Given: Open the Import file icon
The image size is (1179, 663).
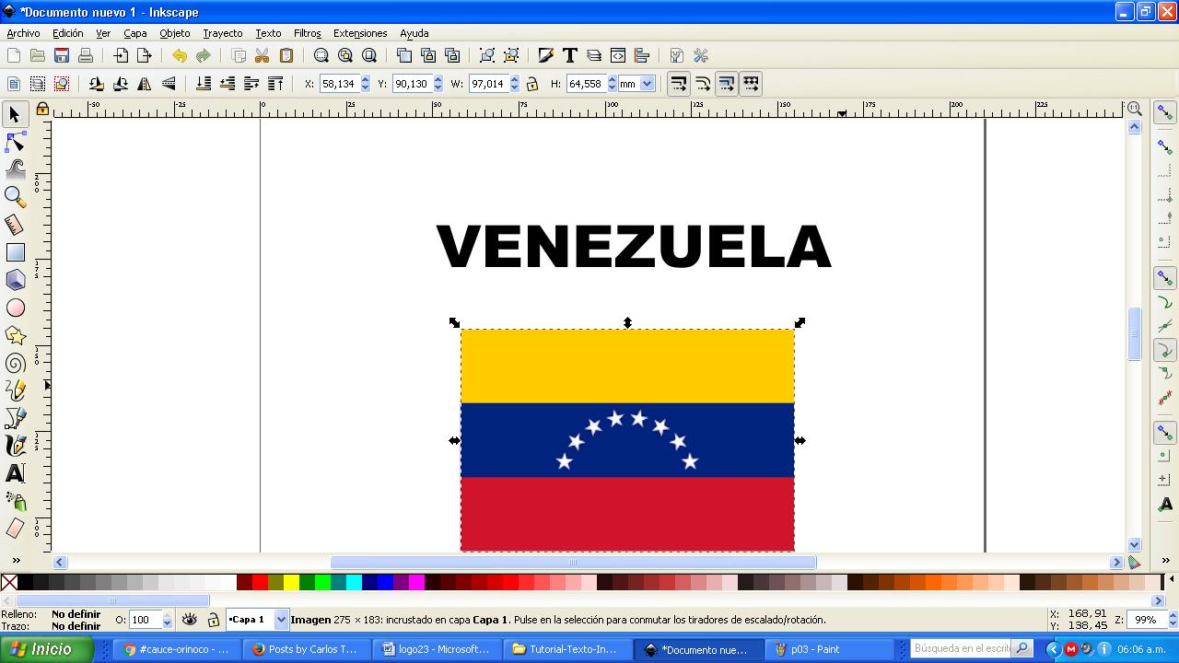Looking at the screenshot, I should coord(121,56).
